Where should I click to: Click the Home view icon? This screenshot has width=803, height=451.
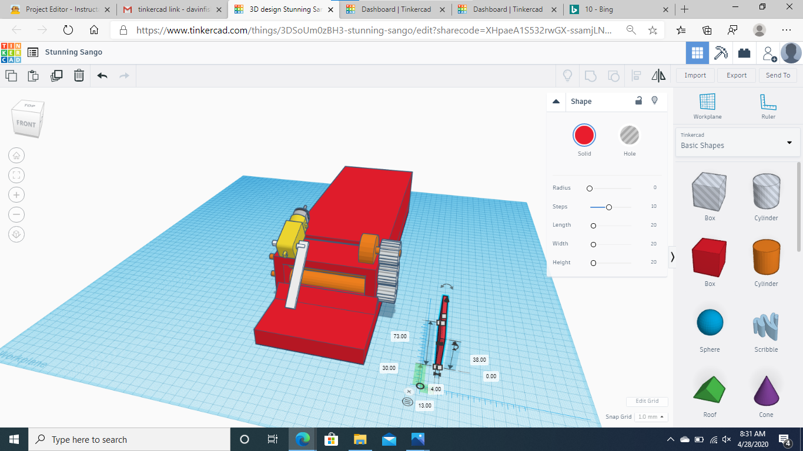[16, 156]
